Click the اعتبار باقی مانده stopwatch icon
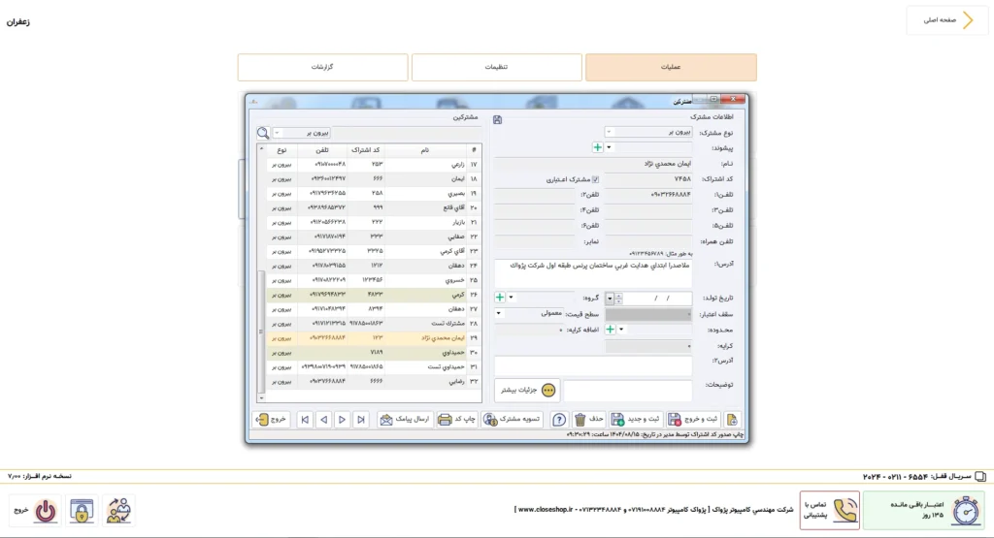 click(x=966, y=510)
